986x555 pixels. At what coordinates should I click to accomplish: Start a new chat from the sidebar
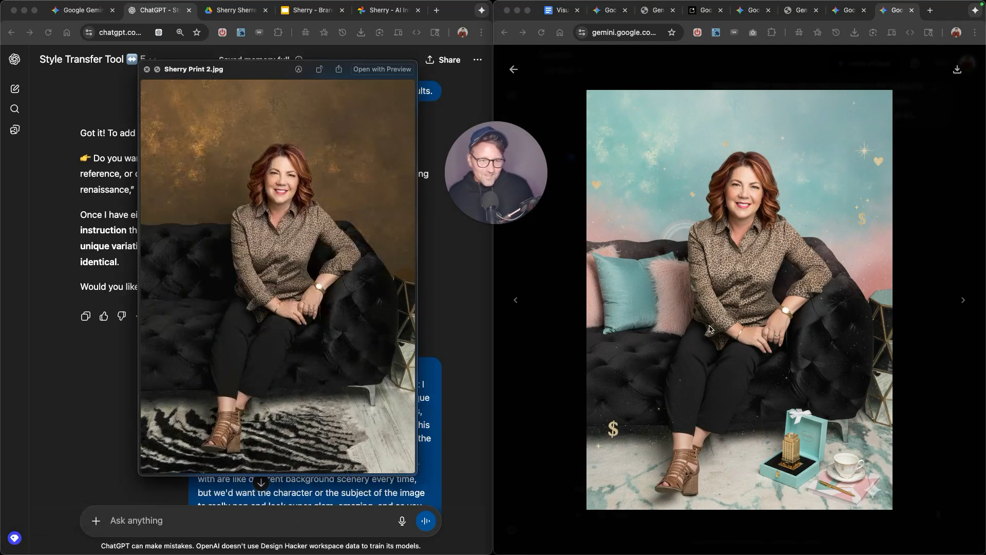pyautogui.click(x=15, y=89)
